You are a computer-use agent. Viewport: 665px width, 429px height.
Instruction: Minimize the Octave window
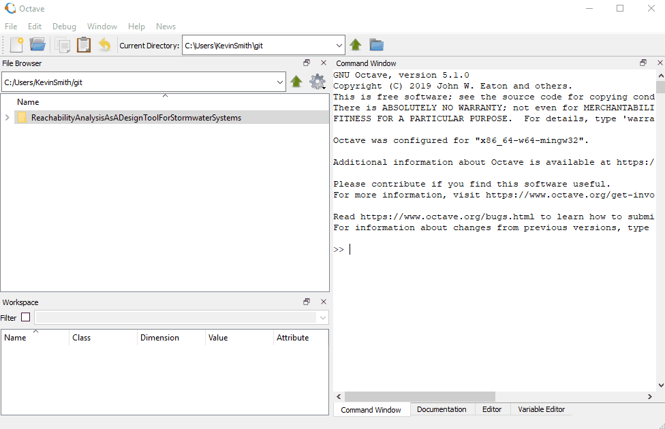pyautogui.click(x=589, y=8)
